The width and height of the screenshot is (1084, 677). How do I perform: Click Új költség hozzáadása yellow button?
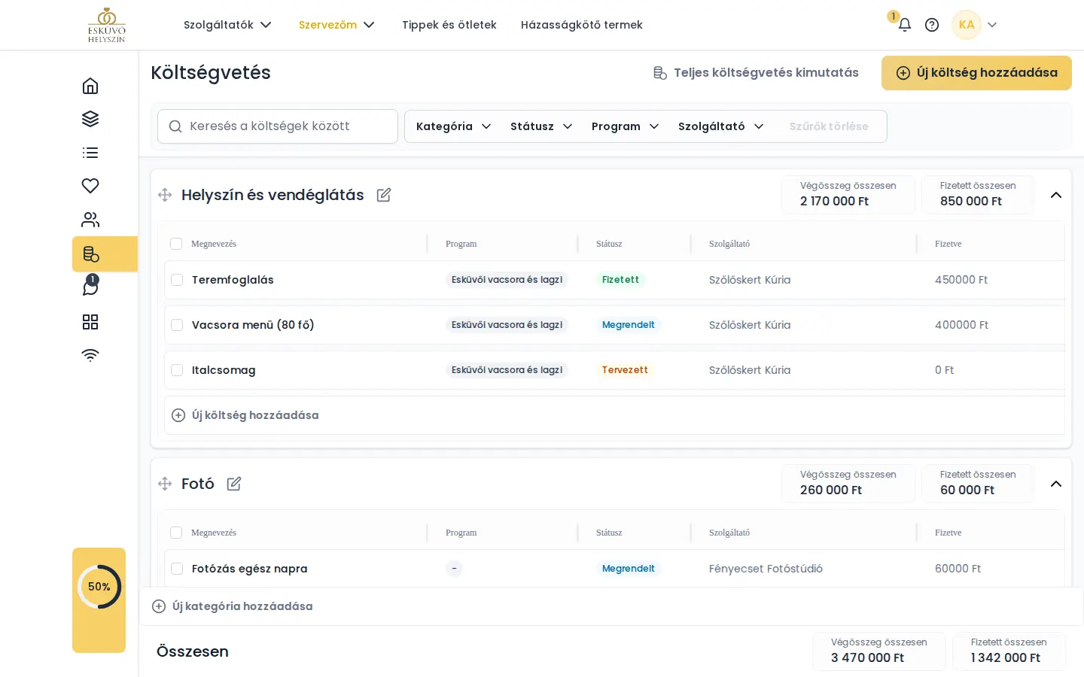[976, 73]
